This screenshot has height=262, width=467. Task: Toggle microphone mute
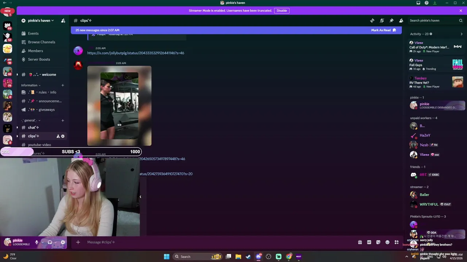pyautogui.click(x=36, y=242)
